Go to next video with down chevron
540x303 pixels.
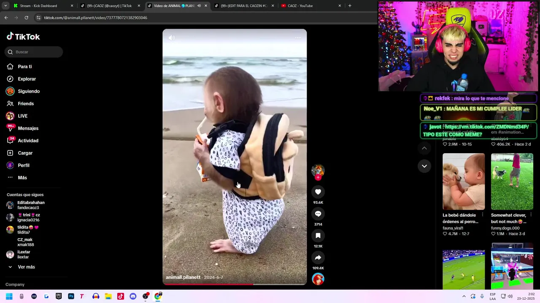tap(424, 166)
